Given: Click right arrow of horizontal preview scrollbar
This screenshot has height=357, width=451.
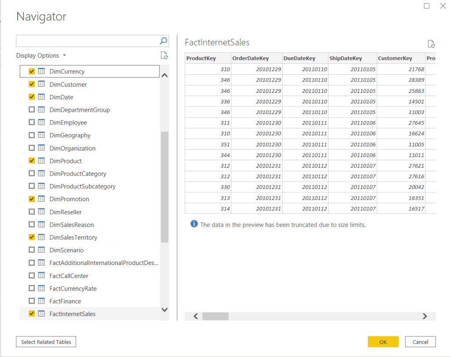Looking at the screenshot, I should (425, 316).
